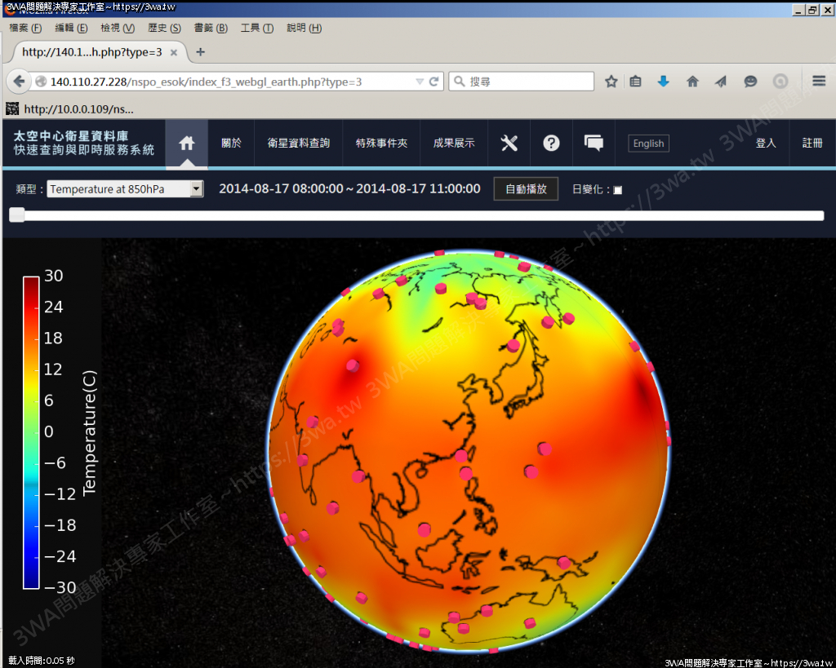Click the bookmark star icon
The height and width of the screenshot is (668, 836).
[611, 82]
